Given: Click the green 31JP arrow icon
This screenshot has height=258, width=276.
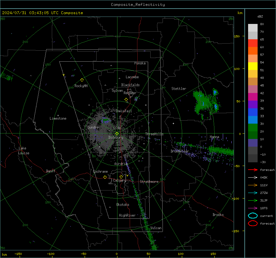Looking at the screenshot, I should [x=253, y=200].
